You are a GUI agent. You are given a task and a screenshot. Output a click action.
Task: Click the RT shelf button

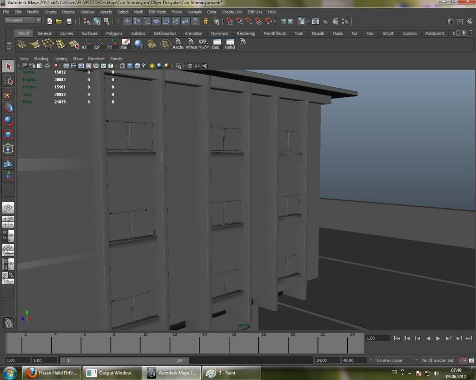85,44
